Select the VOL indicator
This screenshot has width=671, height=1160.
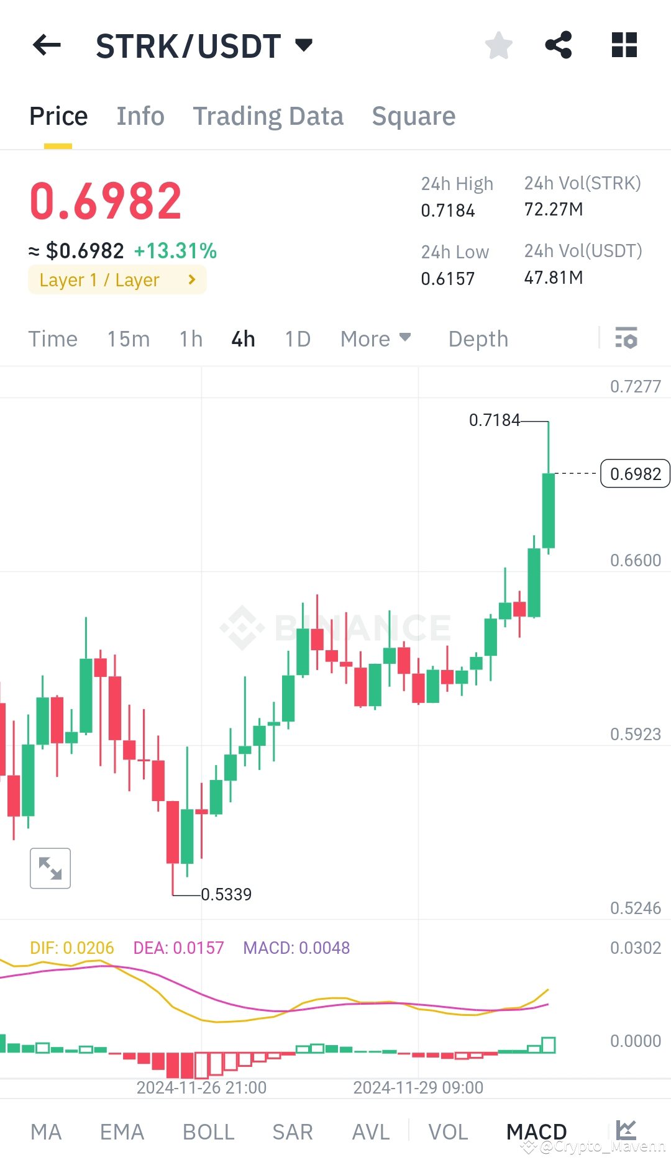[x=449, y=1131]
